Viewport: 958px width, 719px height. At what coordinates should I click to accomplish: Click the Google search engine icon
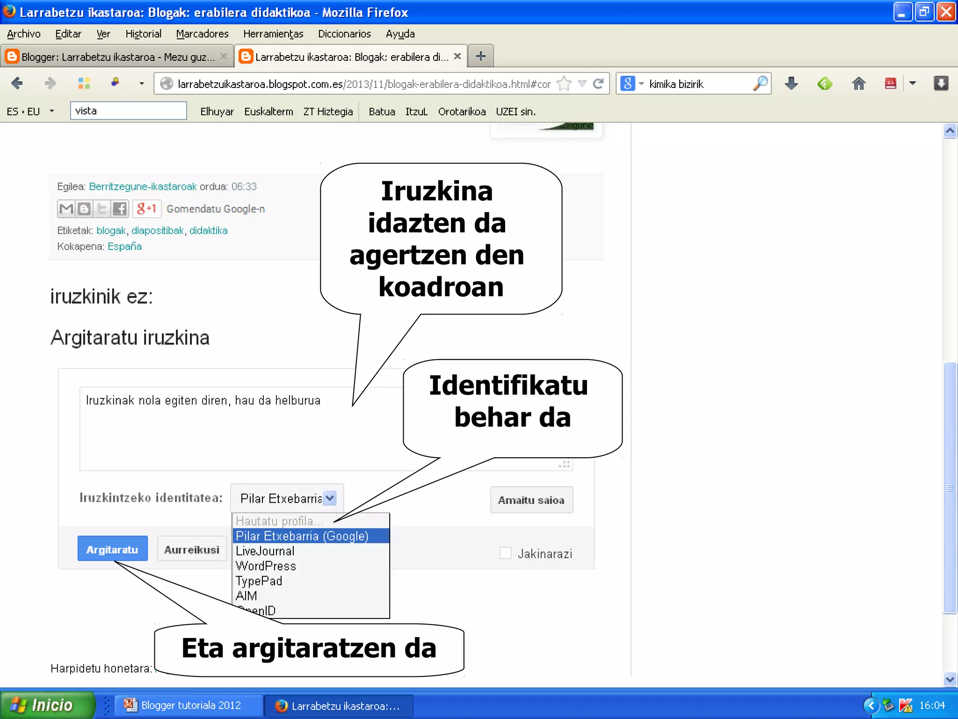point(628,84)
